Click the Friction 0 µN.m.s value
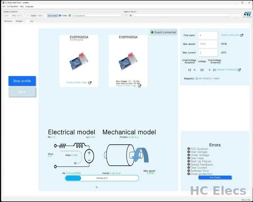 pos(129,137)
